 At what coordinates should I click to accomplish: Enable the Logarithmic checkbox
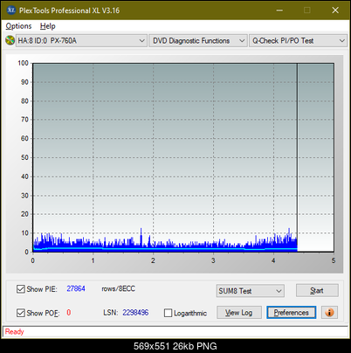coord(169,313)
